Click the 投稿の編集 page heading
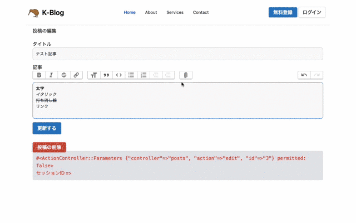This screenshot has width=356, height=223. [44, 31]
